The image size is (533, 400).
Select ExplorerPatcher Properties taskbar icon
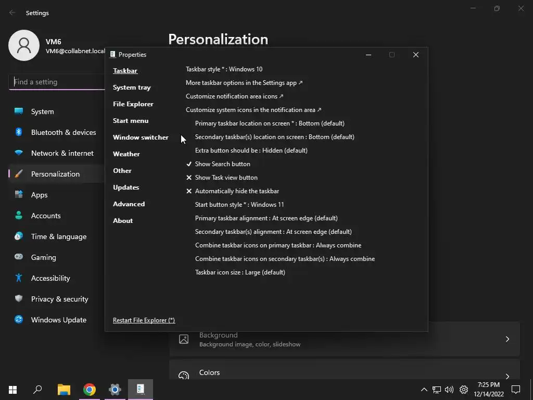click(x=141, y=390)
